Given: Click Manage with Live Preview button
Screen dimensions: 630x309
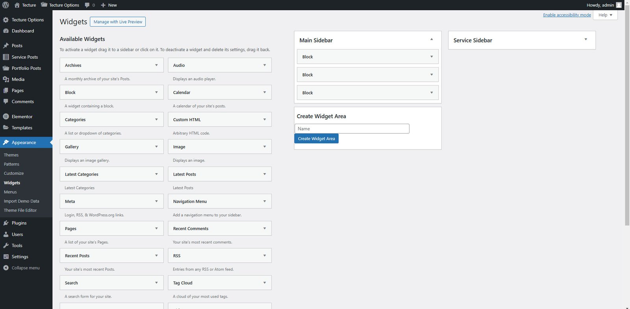Looking at the screenshot, I should click(118, 22).
